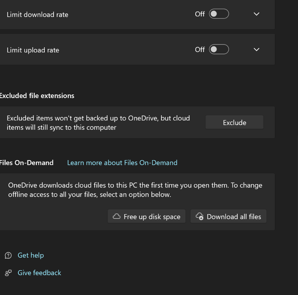Click Off status beside upload rate toggle
The image size is (298, 295).
coord(200,50)
